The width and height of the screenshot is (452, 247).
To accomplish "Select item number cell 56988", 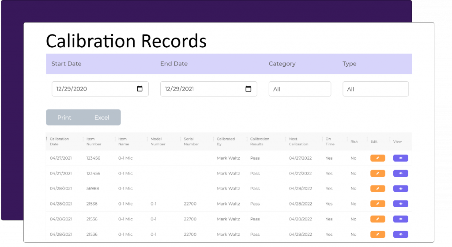I will click(x=93, y=188).
